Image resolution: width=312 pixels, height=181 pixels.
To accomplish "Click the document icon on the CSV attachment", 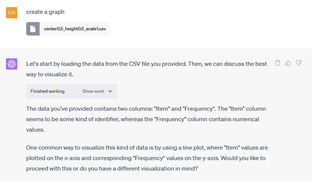I will tap(33, 29).
